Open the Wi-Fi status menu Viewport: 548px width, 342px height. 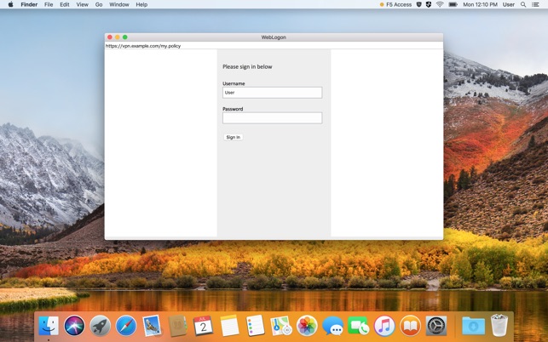[x=440, y=4]
